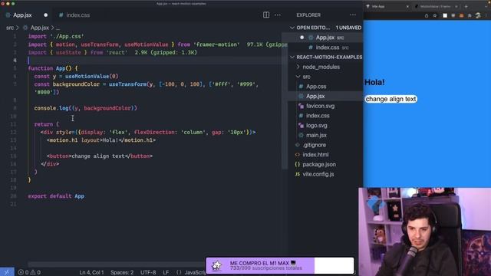This screenshot has height=276, width=491.
Task: Open index.html file
Action: tap(315, 155)
